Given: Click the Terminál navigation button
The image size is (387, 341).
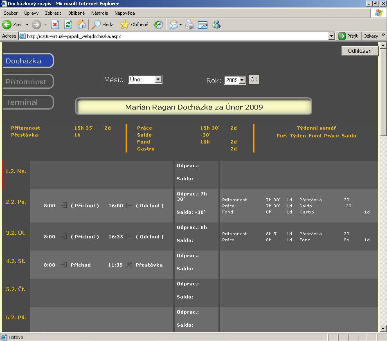Looking at the screenshot, I should pyautogui.click(x=28, y=102).
